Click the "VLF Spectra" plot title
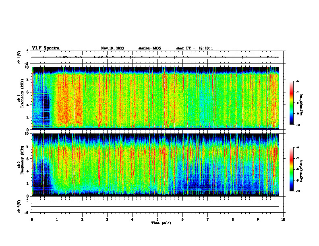Image resolution: width=319 pixels, height=246 pixels. pyautogui.click(x=46, y=48)
